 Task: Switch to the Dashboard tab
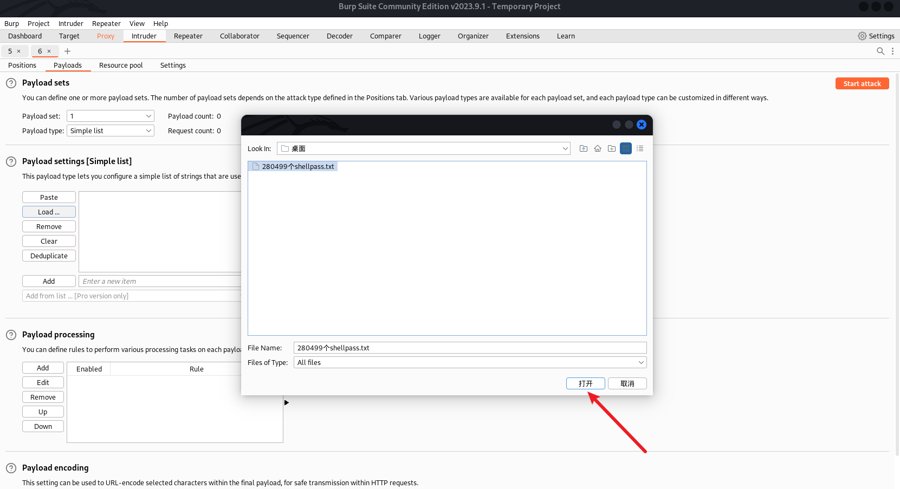point(25,36)
